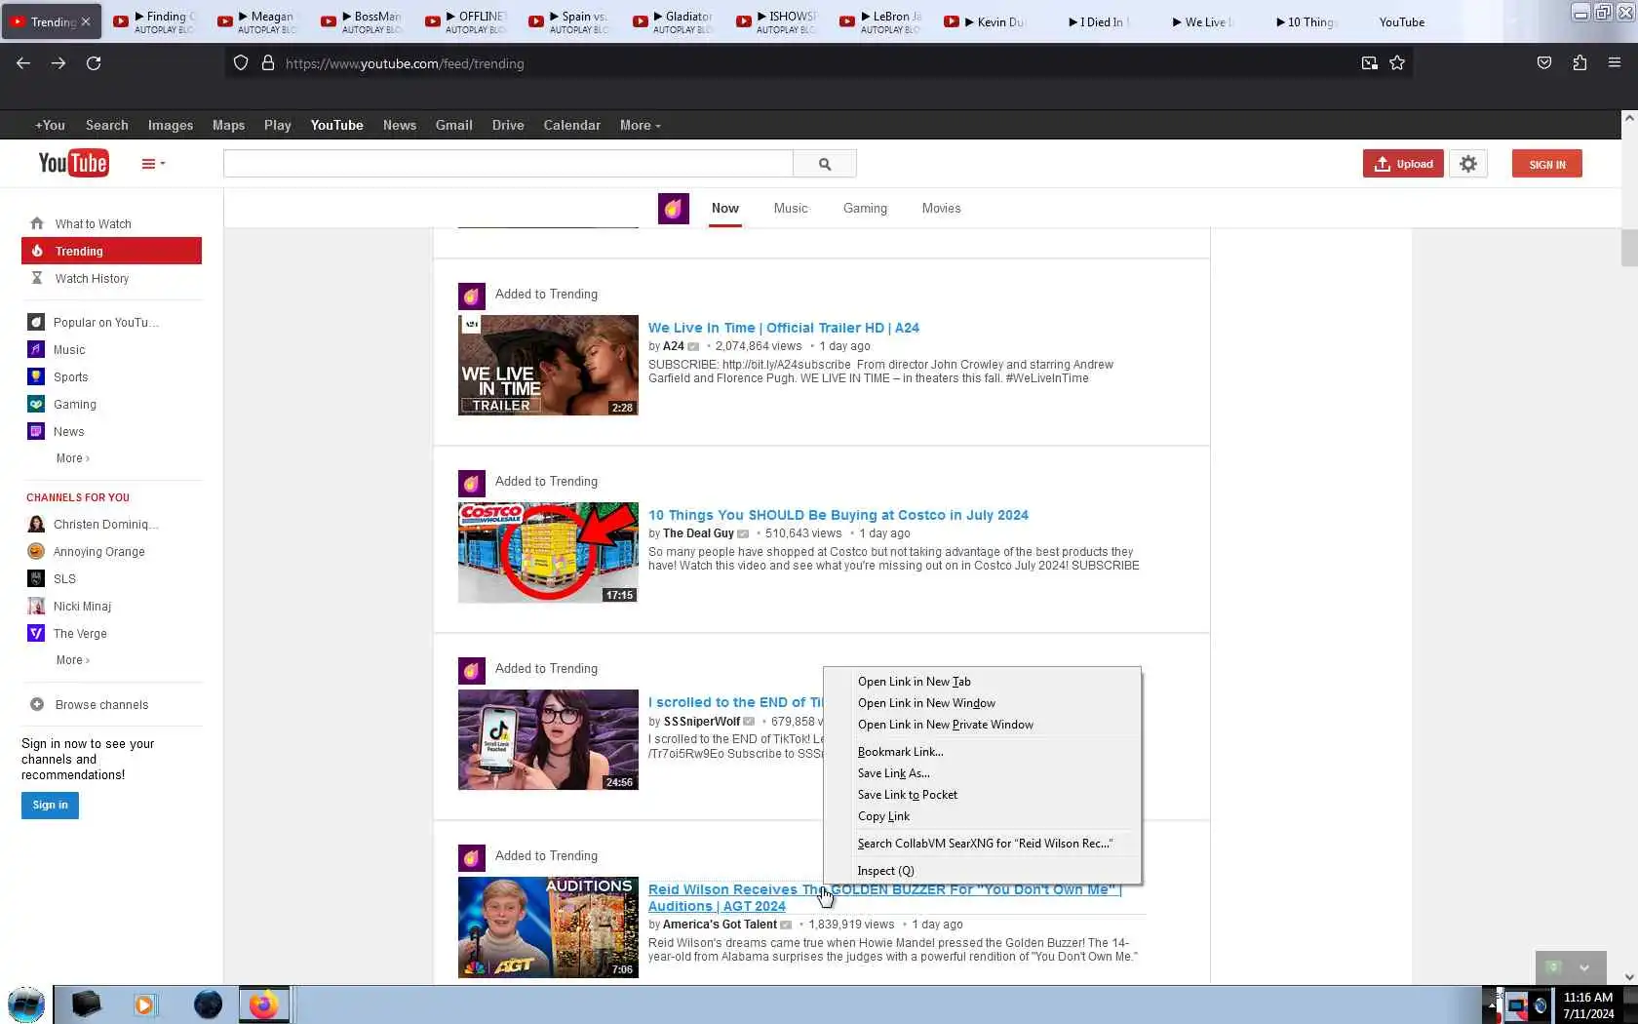This screenshot has height=1024, width=1638.
Task: Click the Save to Pocket toolbar icon
Action: 1544,63
